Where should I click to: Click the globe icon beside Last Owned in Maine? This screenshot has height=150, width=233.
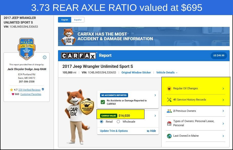pos(169,136)
